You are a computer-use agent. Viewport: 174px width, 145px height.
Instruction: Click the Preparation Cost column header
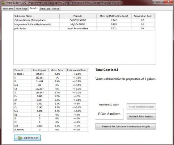point(143,16)
